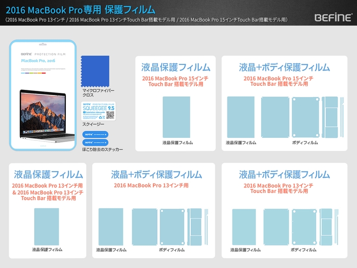Screen dimensions: 357x268
Task: Select the screen film rectangle in the 13インチ LCD-only card
Action: (46, 227)
